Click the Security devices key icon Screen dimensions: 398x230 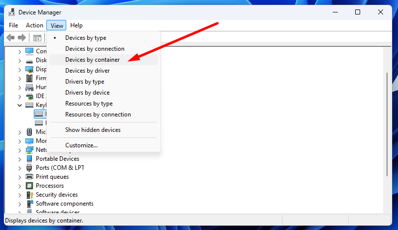point(29,195)
